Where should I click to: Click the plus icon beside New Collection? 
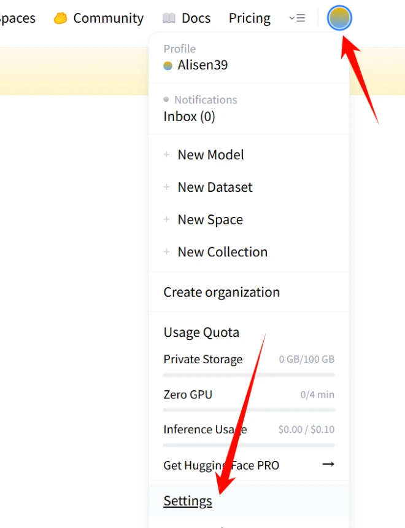(x=166, y=252)
